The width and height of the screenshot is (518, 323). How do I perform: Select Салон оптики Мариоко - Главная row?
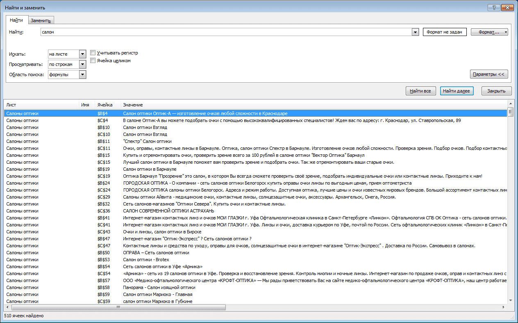pos(256,294)
